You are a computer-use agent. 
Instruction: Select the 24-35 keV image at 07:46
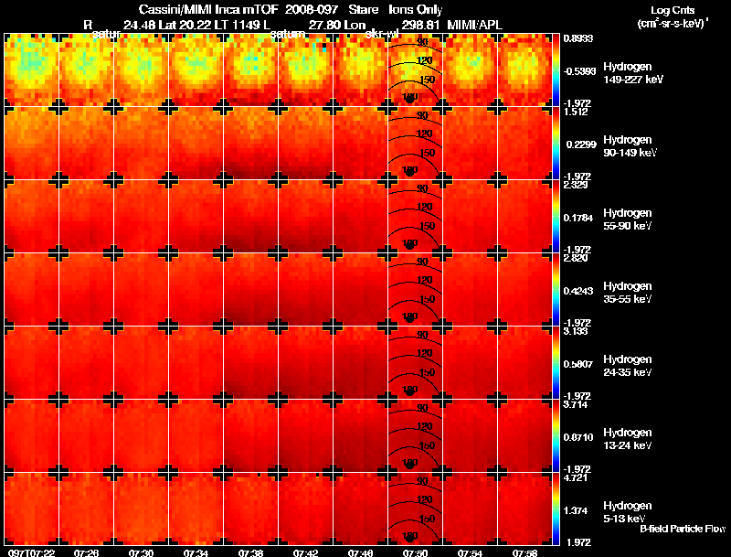(x=360, y=363)
